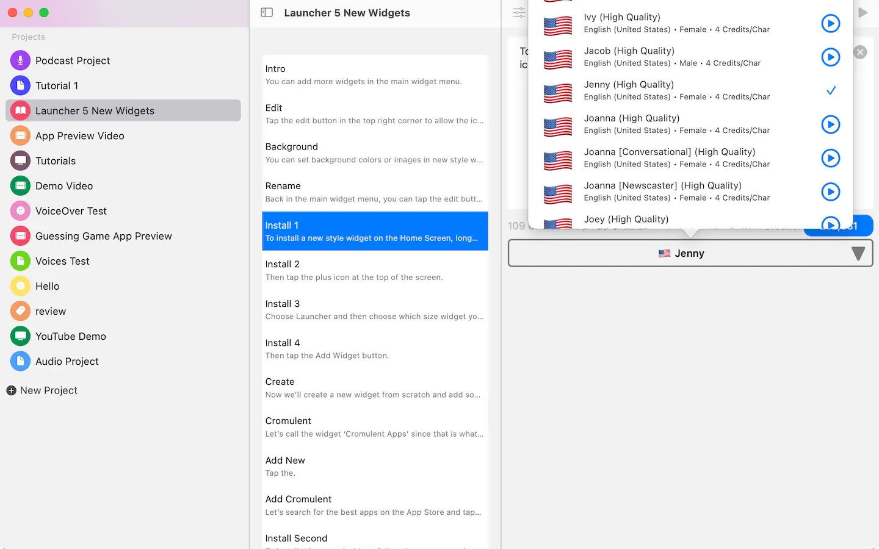879x549 pixels.
Task: Pick the Ivy (High Quality) voice
Action: pyautogui.click(x=690, y=23)
